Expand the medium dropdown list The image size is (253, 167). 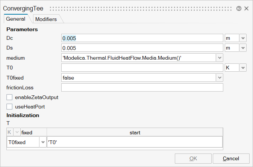[x=220, y=58]
